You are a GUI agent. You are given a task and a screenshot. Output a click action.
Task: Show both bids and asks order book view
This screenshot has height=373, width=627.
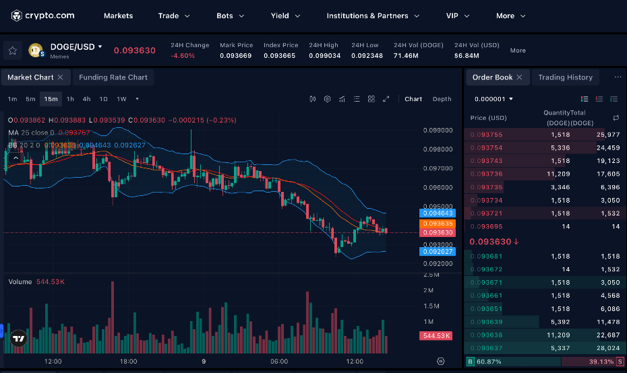tap(585, 99)
